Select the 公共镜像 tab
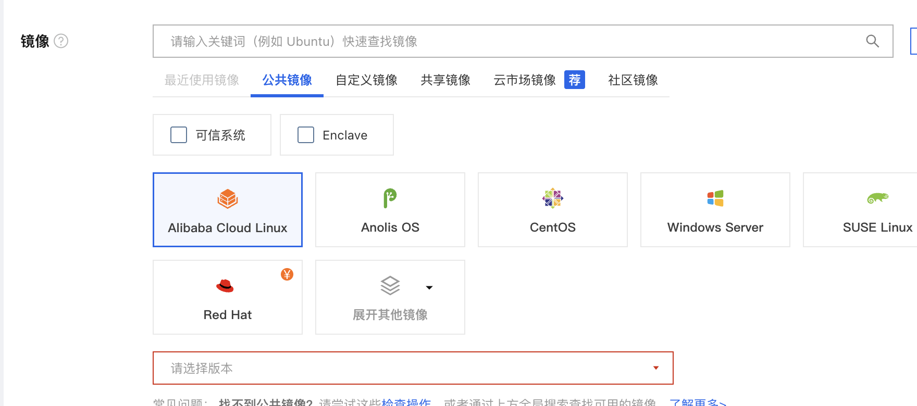Screen dimensions: 917x406 pos(287,80)
